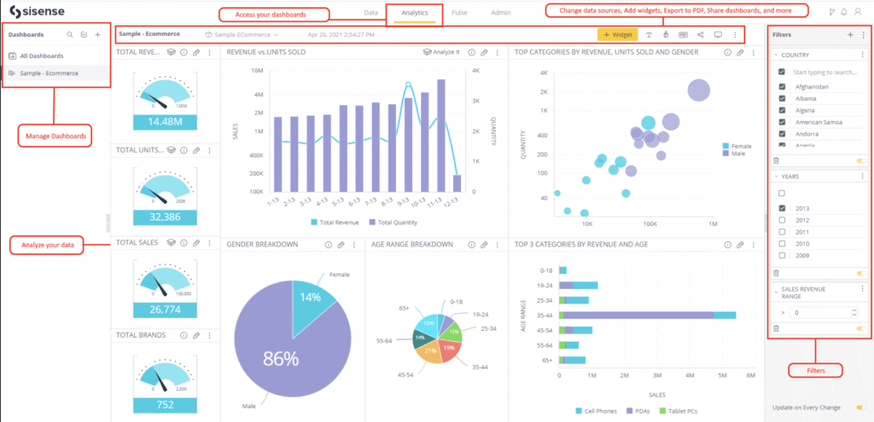Collapse the YEARS filter section
The height and width of the screenshot is (422, 874).
(775, 176)
